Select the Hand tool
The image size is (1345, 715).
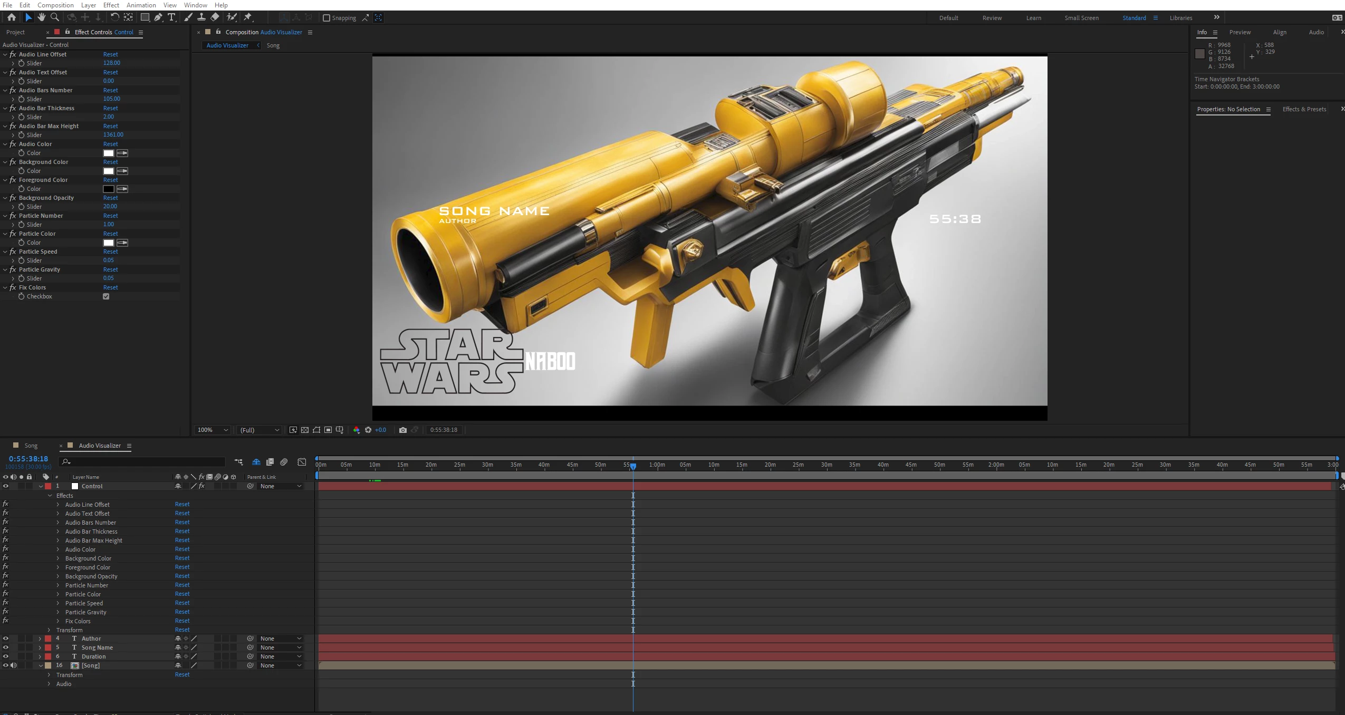coord(41,17)
